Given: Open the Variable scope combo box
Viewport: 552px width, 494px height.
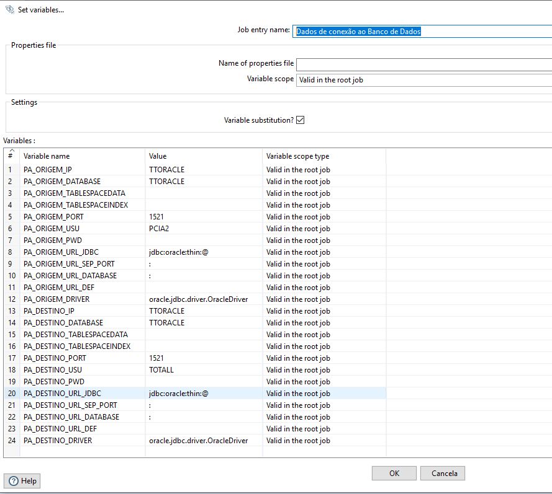Looking at the screenshot, I should click(x=424, y=80).
